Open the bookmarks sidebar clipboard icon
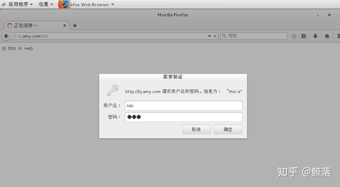The width and height of the screenshot is (340, 187). coord(304,36)
